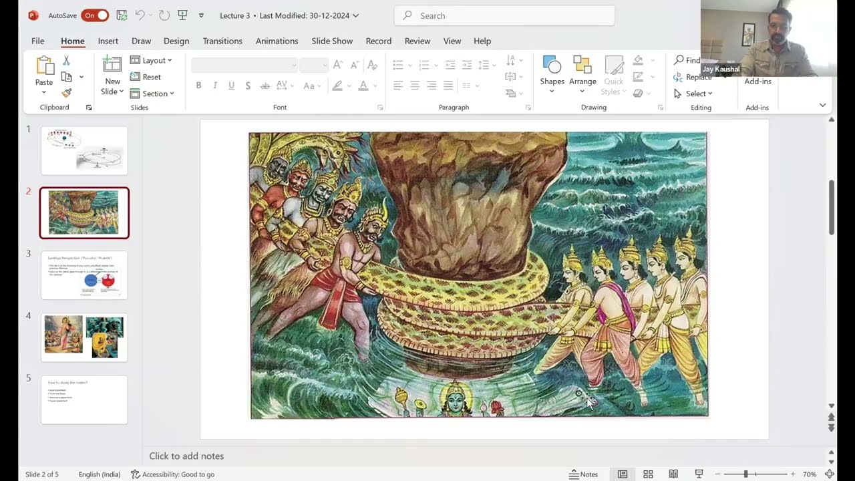Viewport: 855px width, 481px height.
Task: Switch to the Design tab
Action: point(176,41)
